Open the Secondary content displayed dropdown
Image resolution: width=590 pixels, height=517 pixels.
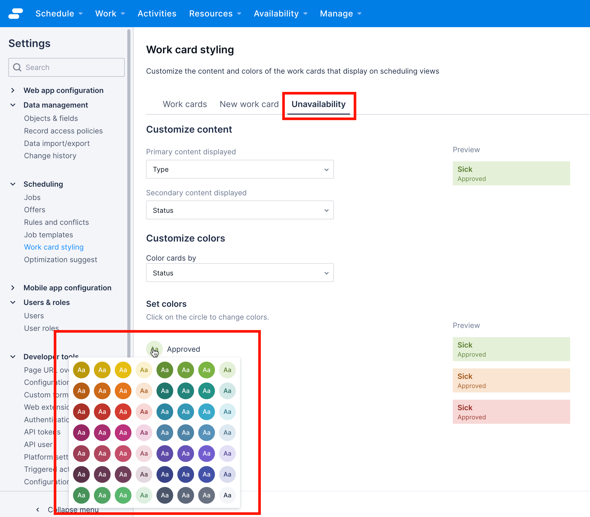[x=240, y=210]
